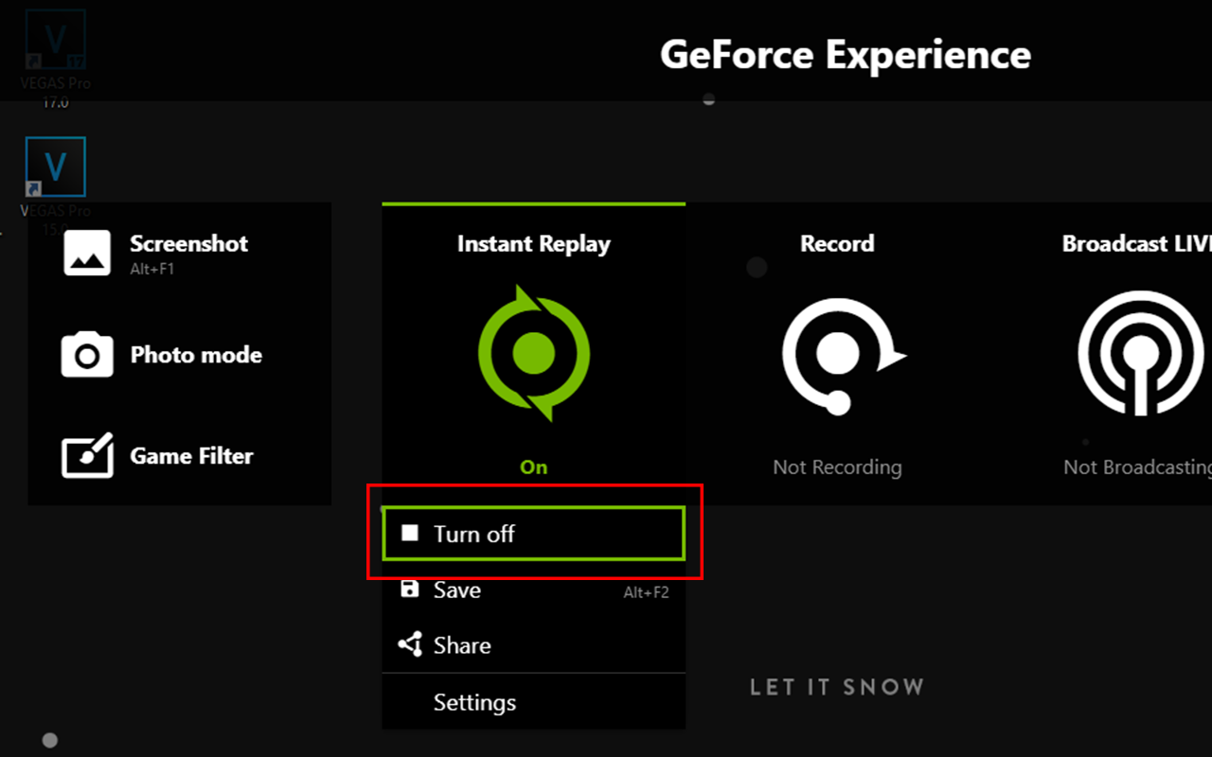Click the Broadcast LIVE antenna icon

[1139, 353]
